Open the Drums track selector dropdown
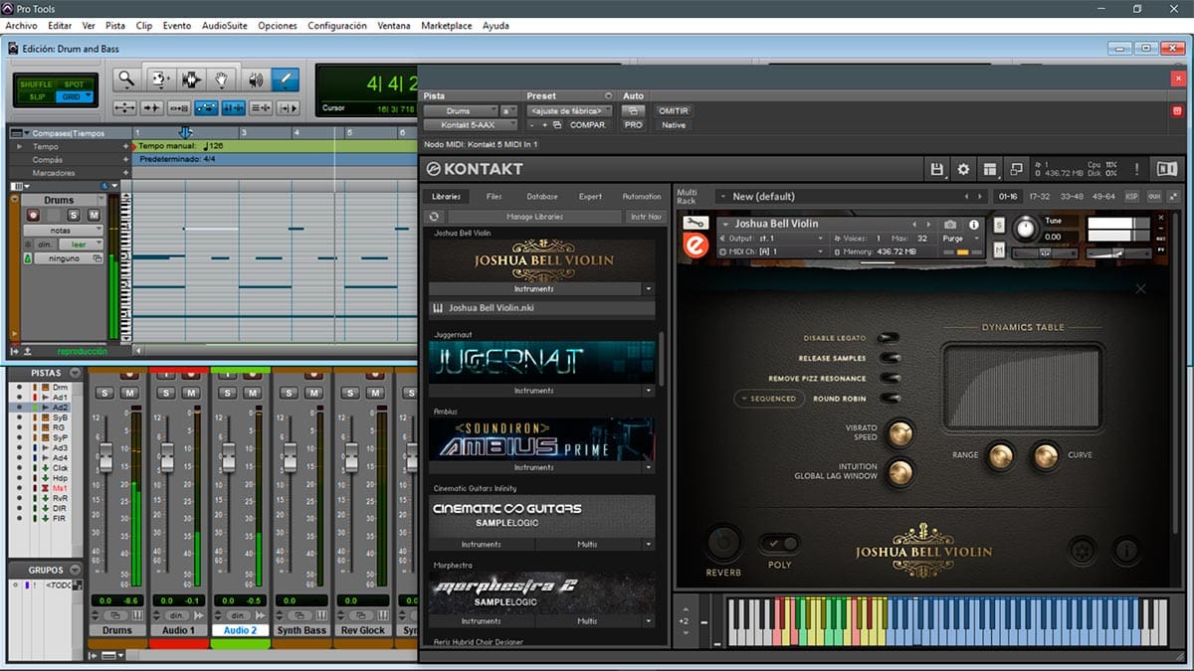The image size is (1194, 671). click(460, 111)
